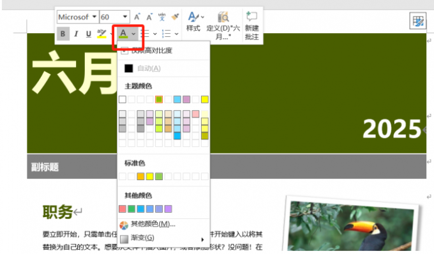Click the 主题颜色 section label

pyautogui.click(x=138, y=86)
